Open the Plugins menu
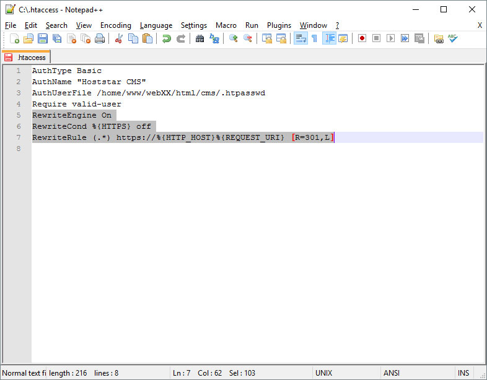 click(x=279, y=25)
